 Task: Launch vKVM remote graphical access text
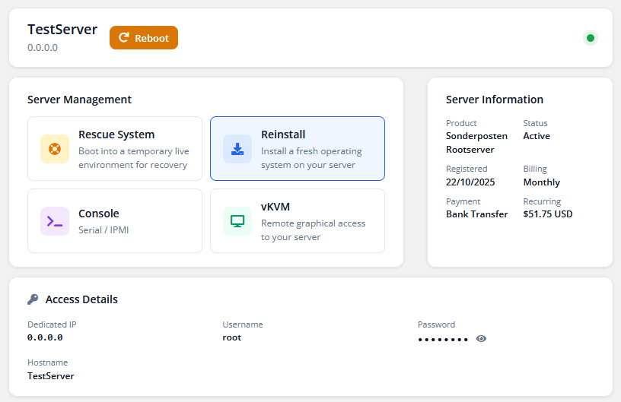[x=313, y=230]
